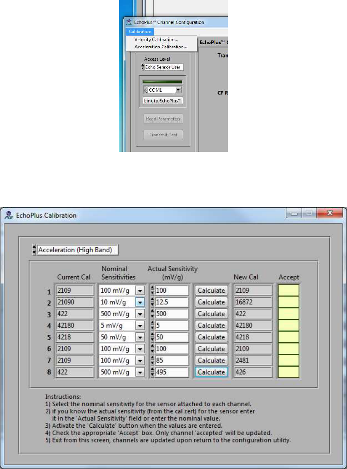Click actual sensitivity field showing 85
Viewport: 347px width, 469px height.
[172, 360]
